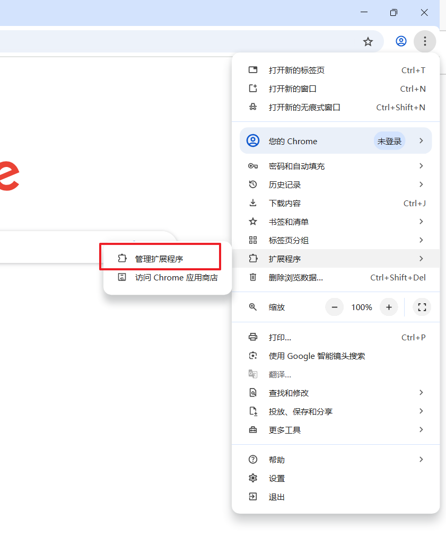Click the gear icon for 设置
The width and height of the screenshot is (446, 537).
click(x=253, y=478)
